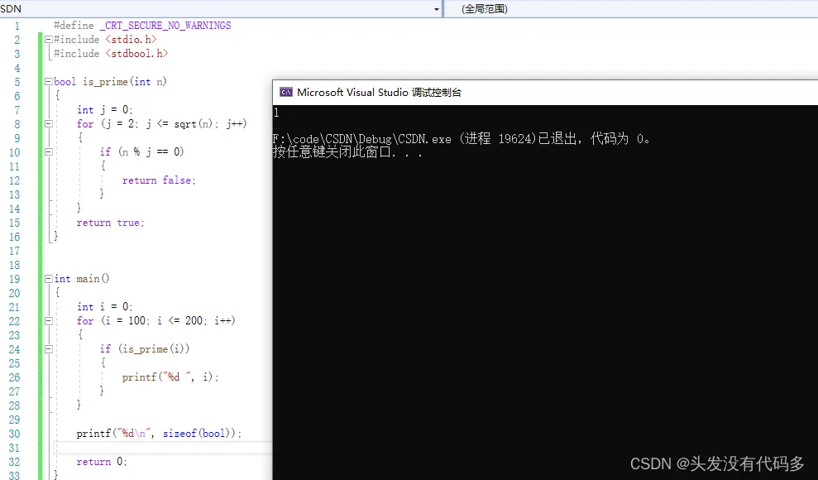Click the debug console window icon
Screen dimensions: 818x480
(x=286, y=93)
